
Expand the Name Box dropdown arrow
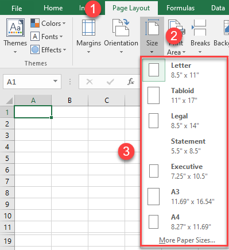pyautogui.click(x=55, y=81)
